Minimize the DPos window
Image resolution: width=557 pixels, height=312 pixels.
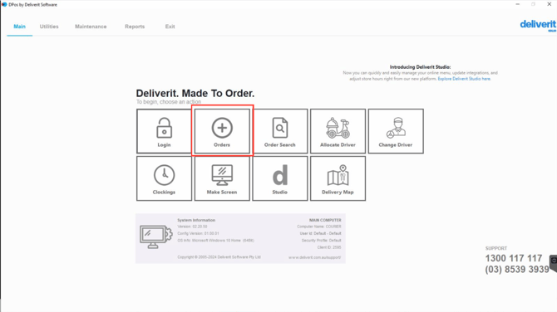518,4
